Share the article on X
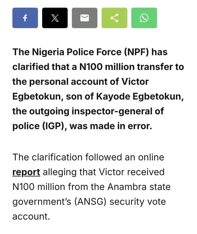This screenshot has height=234, width=197. pos(55,18)
